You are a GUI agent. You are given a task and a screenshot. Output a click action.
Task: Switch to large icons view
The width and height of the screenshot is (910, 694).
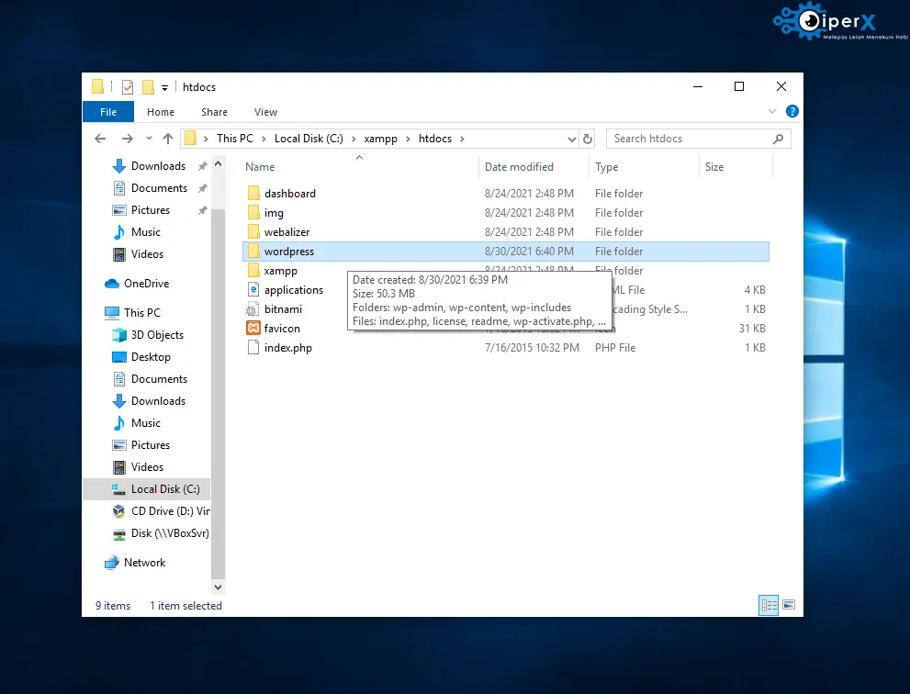(788, 606)
